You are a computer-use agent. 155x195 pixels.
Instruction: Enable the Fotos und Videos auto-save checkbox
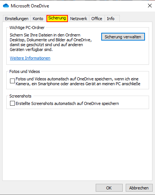tap(12, 81)
